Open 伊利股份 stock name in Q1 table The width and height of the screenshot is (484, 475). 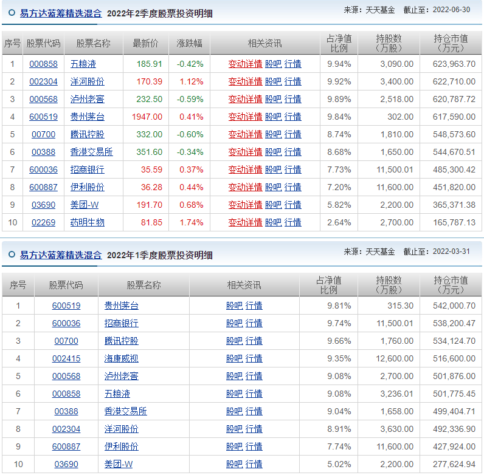[x=122, y=446]
